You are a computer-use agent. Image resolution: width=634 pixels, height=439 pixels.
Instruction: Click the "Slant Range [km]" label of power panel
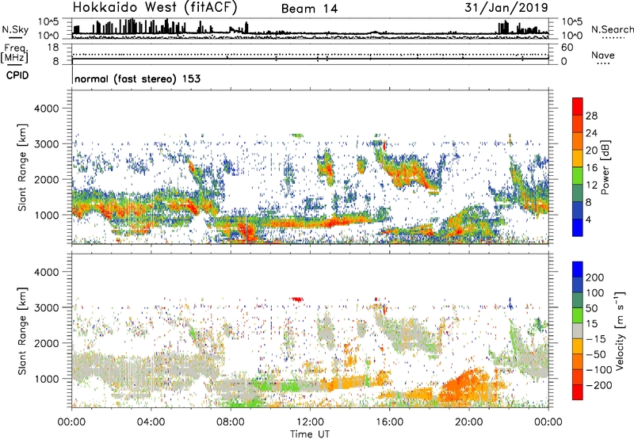tap(22, 167)
